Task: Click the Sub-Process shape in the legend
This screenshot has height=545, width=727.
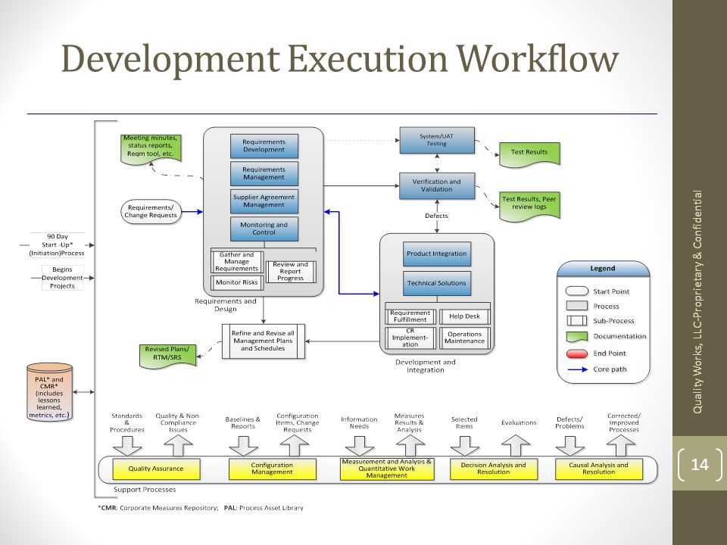Action: point(577,321)
